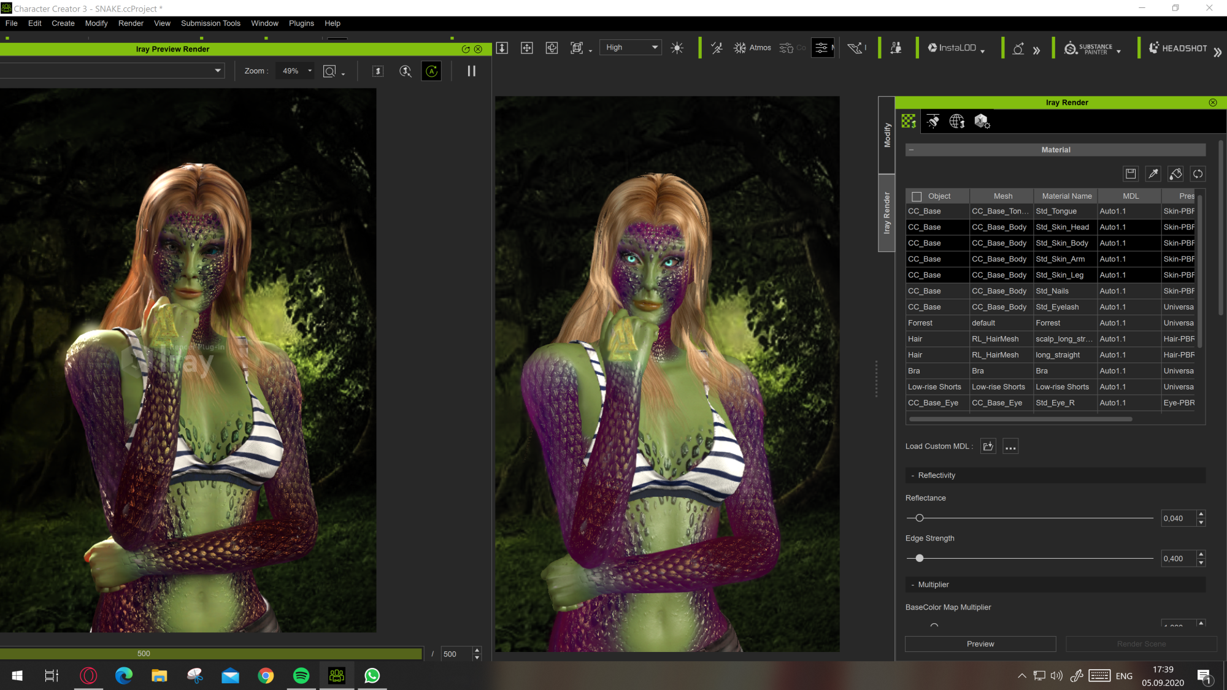1227x690 pixels.
Task: Click the refresh material icon
Action: click(x=1198, y=174)
